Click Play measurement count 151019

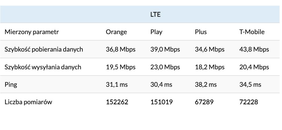[x=161, y=102]
